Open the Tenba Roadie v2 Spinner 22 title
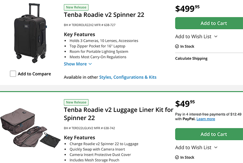Image resolution: width=243 pixels, height=163 pixels. tap(104, 15)
